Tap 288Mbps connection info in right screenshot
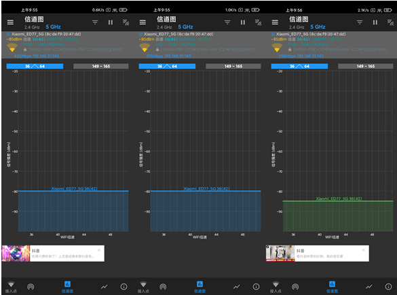The height and width of the screenshot is (295, 397). pyautogui.click(x=301, y=56)
